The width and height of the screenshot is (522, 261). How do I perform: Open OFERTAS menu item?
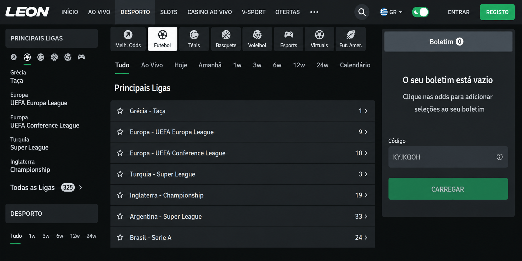(x=287, y=12)
